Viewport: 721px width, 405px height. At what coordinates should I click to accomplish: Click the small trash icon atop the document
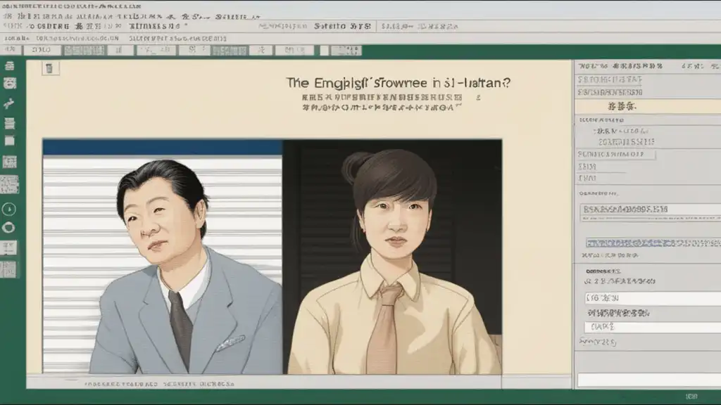(x=49, y=68)
